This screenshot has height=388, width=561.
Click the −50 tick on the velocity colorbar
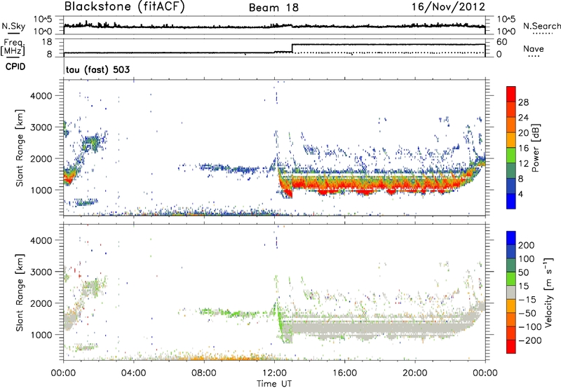[x=527, y=313]
